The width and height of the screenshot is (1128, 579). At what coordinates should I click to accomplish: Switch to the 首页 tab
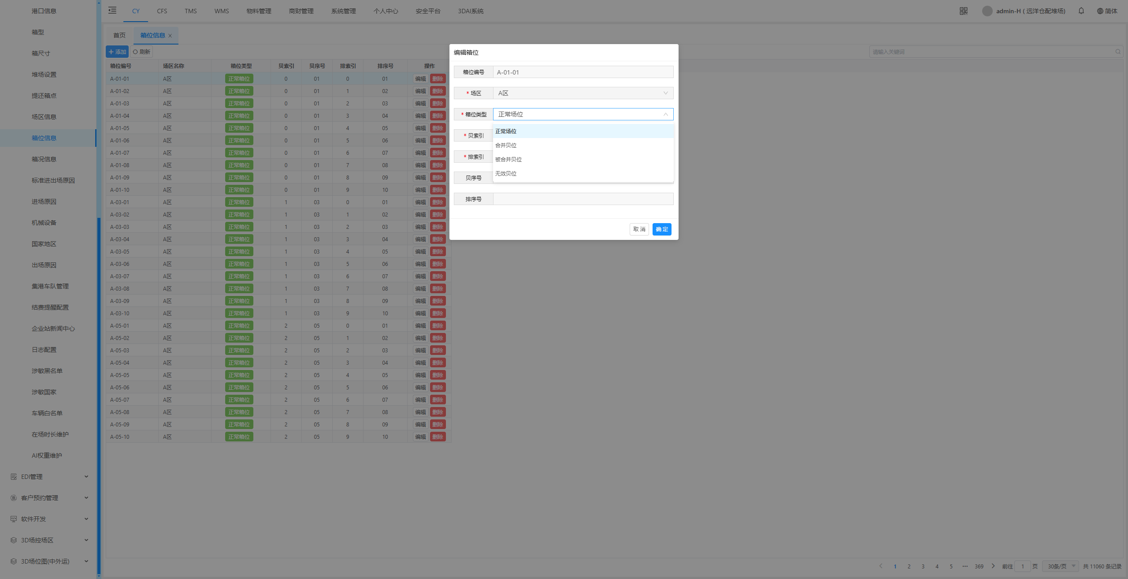coord(119,35)
